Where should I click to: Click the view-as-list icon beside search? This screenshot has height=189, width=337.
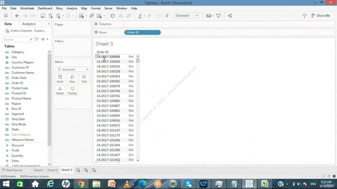point(43,39)
